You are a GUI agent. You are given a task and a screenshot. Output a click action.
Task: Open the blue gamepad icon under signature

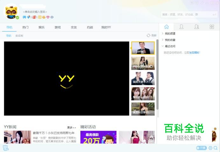click(x=24, y=17)
